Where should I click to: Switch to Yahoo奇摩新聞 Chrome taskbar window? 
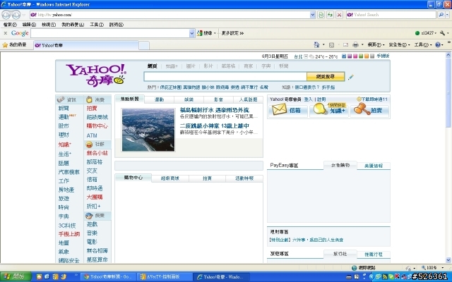tap(107, 277)
